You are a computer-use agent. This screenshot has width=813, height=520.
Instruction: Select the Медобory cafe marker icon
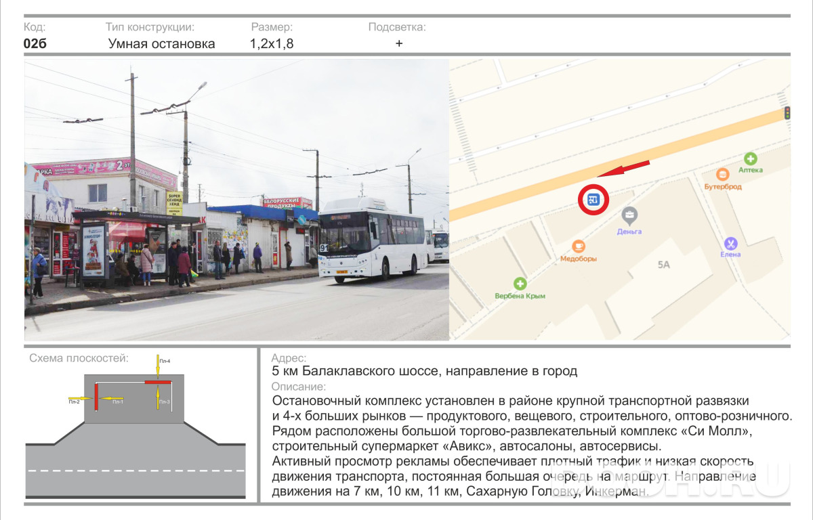coord(578,246)
